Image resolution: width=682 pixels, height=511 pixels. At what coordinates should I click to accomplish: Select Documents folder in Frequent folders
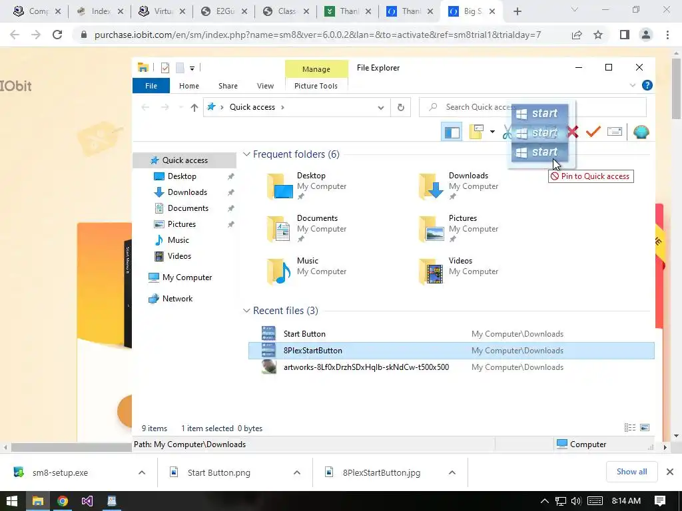(x=306, y=229)
